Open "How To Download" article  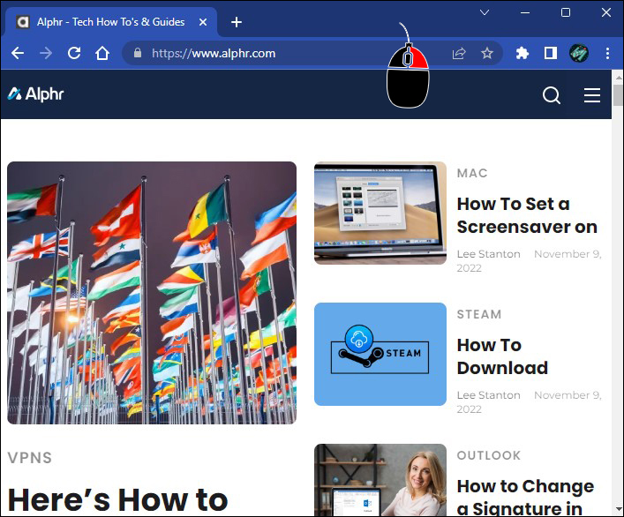pos(502,356)
